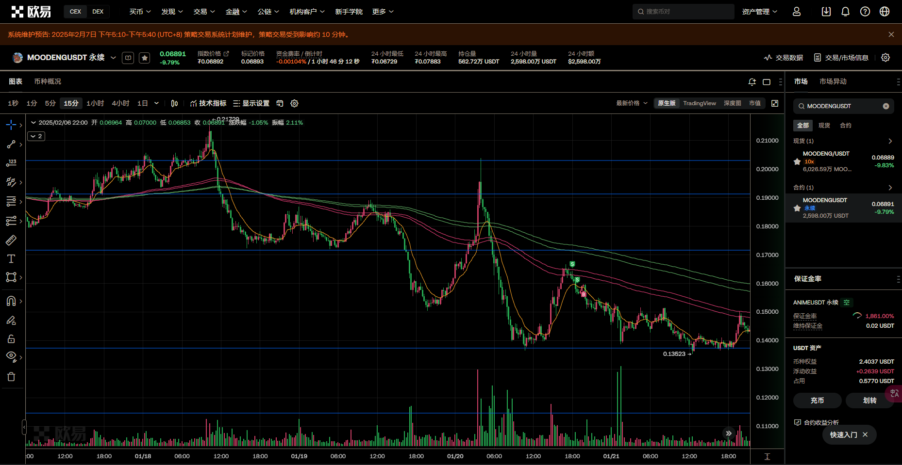Image resolution: width=902 pixels, height=465 pixels.
Task: Open the shapes drawing tool
Action: [x=11, y=277]
